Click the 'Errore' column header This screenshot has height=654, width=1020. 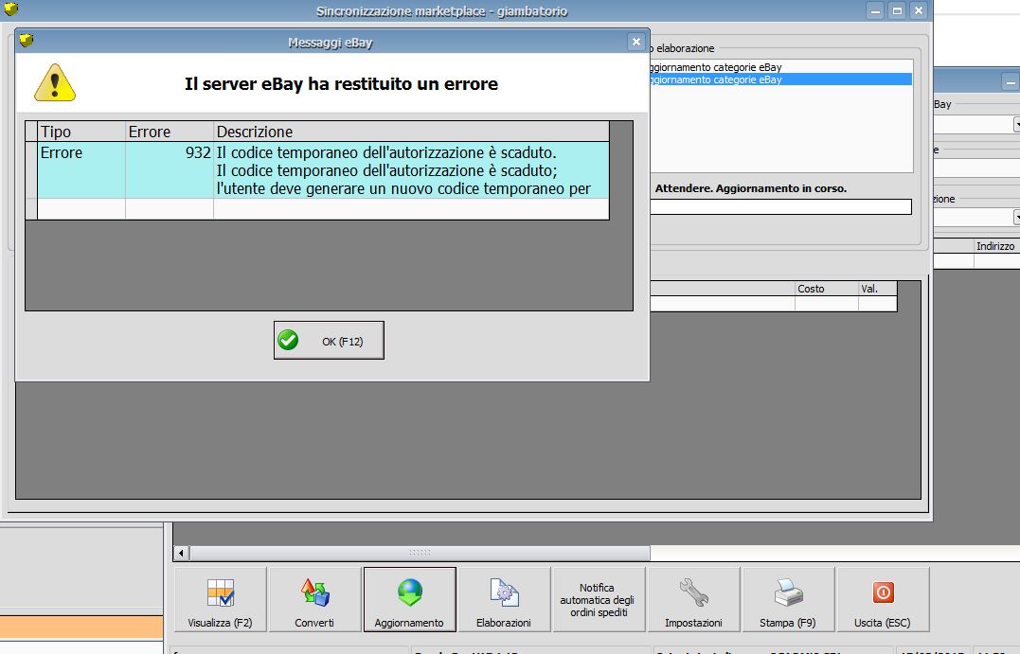click(170, 132)
